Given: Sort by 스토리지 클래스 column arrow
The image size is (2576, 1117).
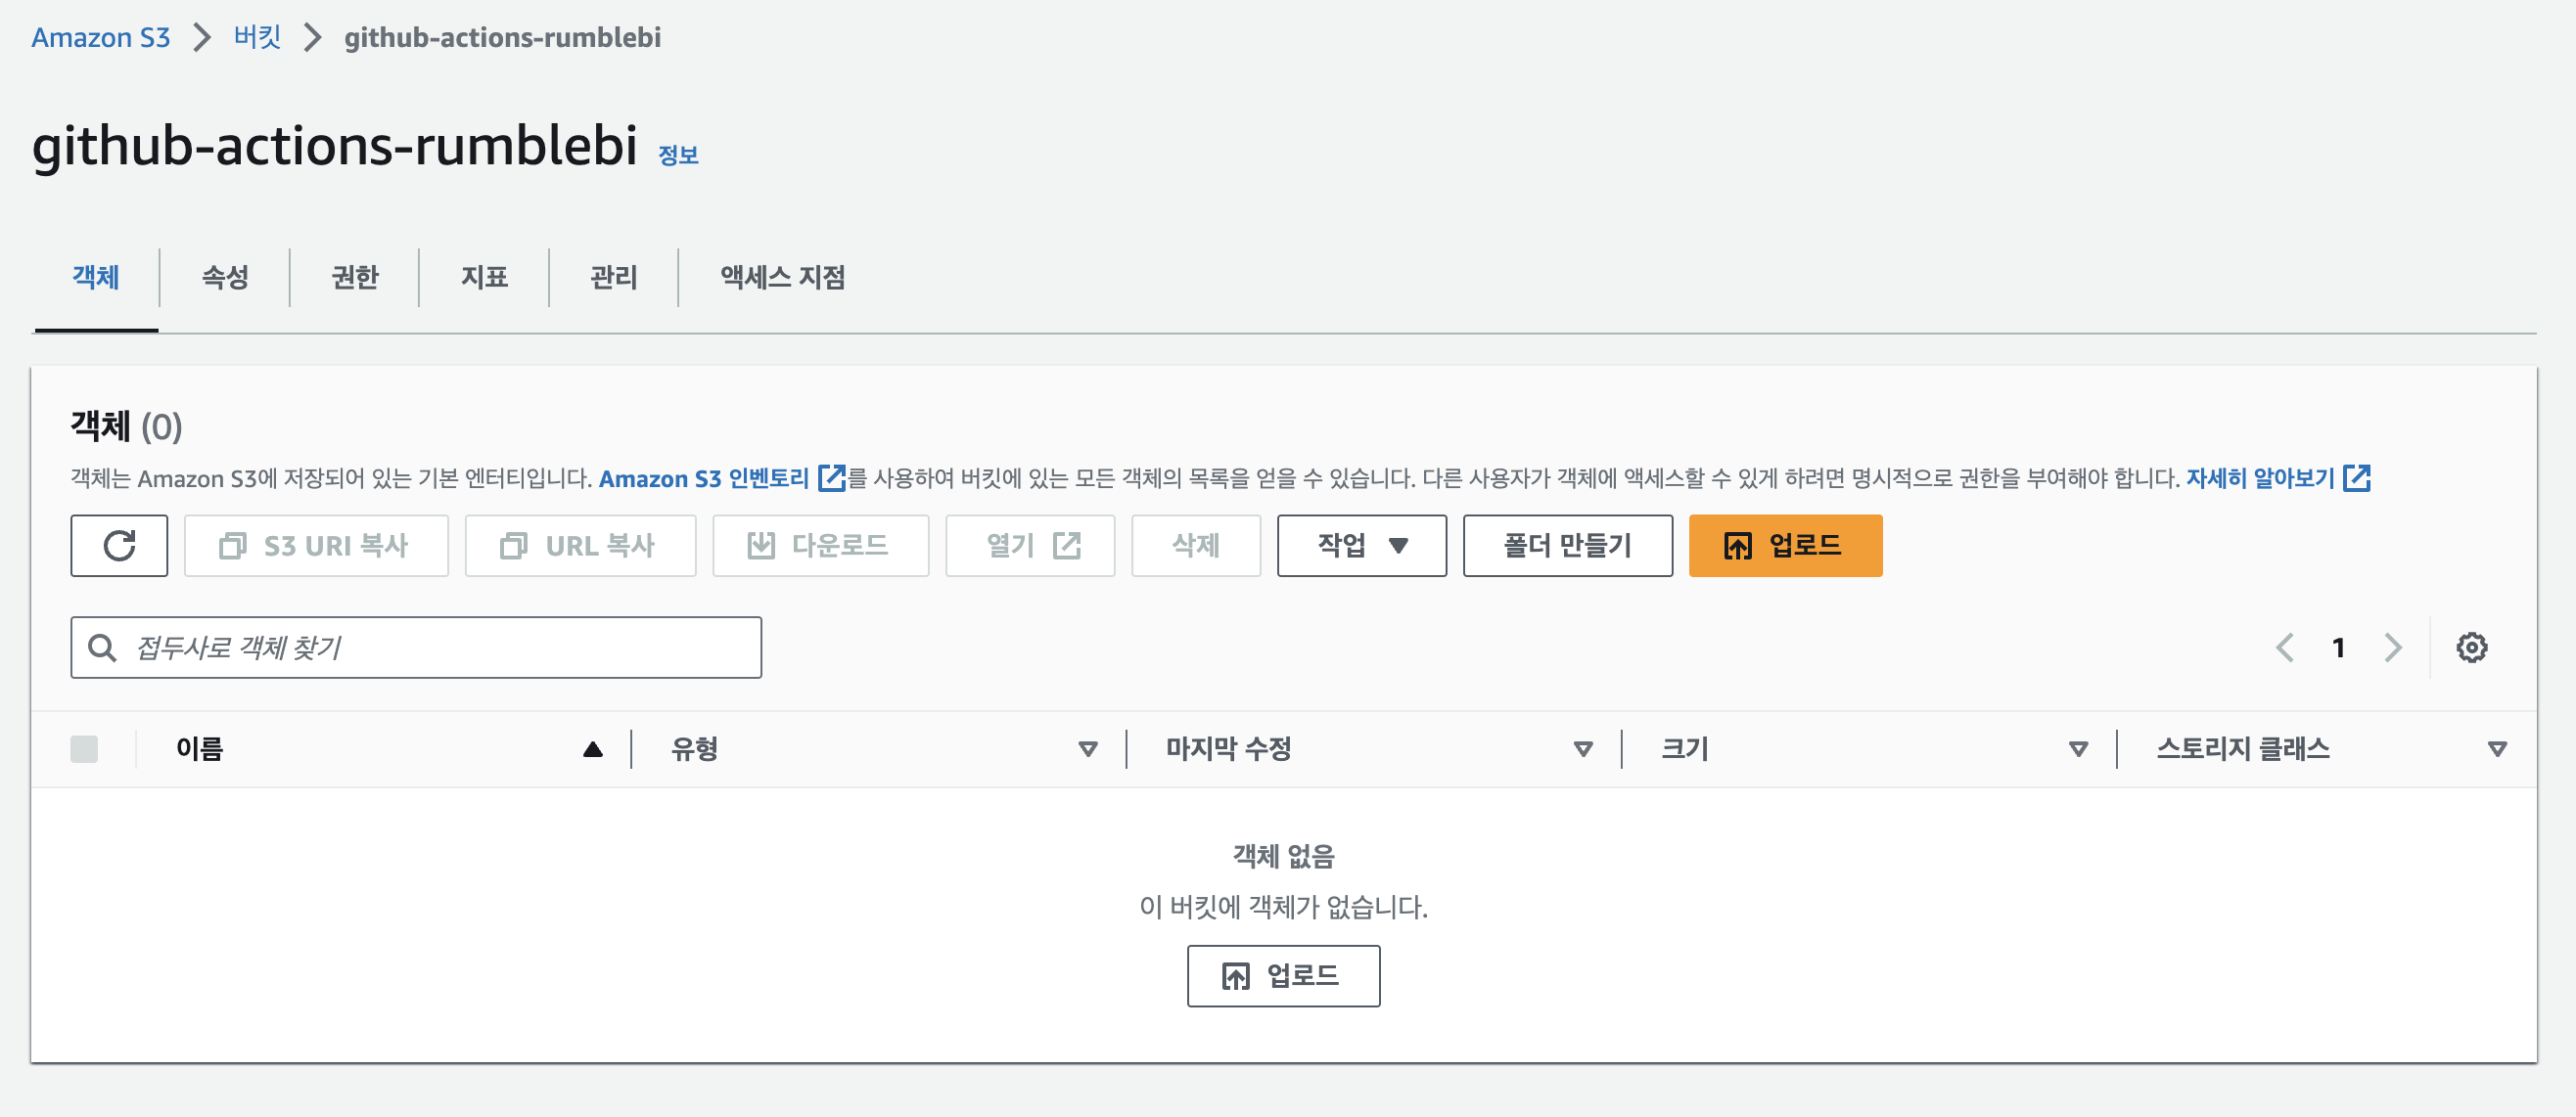Looking at the screenshot, I should click(x=2497, y=749).
